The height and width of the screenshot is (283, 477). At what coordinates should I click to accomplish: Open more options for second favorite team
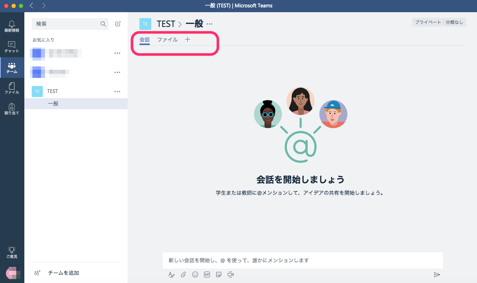coord(117,72)
